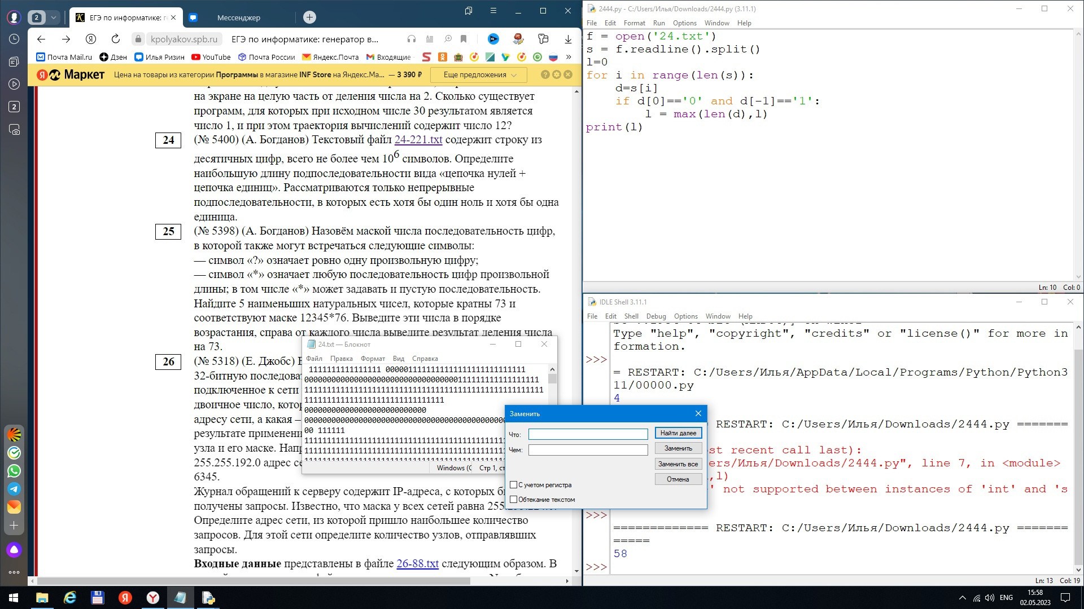Click the Run module icon in IDLE
Viewport: 1084px width, 609px height.
[x=658, y=23]
